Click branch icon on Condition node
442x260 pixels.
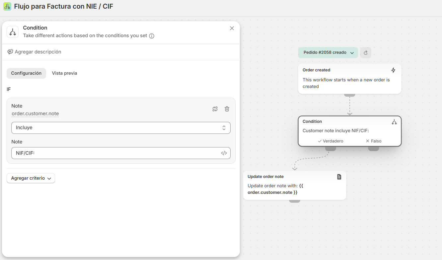pos(394,122)
